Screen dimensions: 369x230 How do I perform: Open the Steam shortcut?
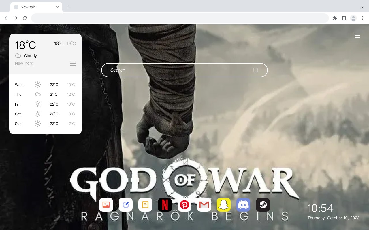click(x=263, y=205)
